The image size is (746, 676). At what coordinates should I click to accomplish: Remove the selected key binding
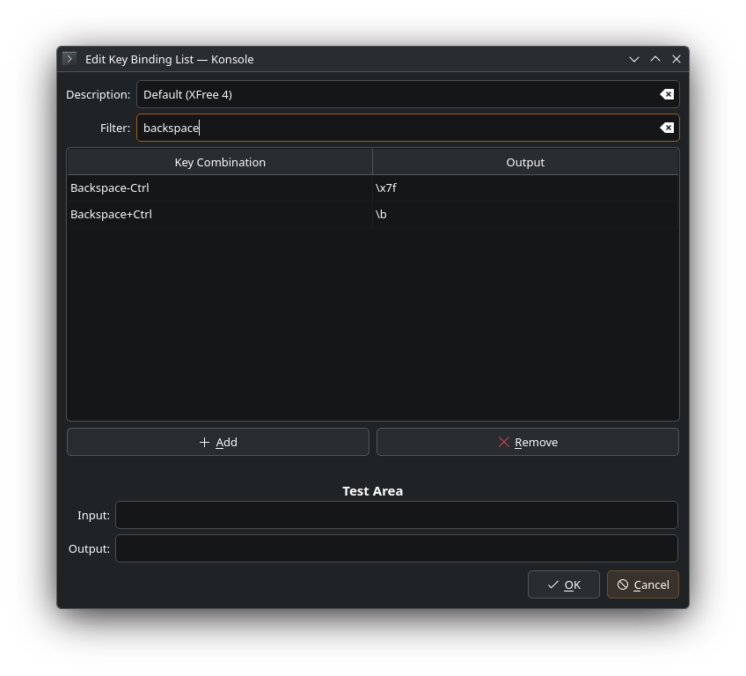[528, 442]
